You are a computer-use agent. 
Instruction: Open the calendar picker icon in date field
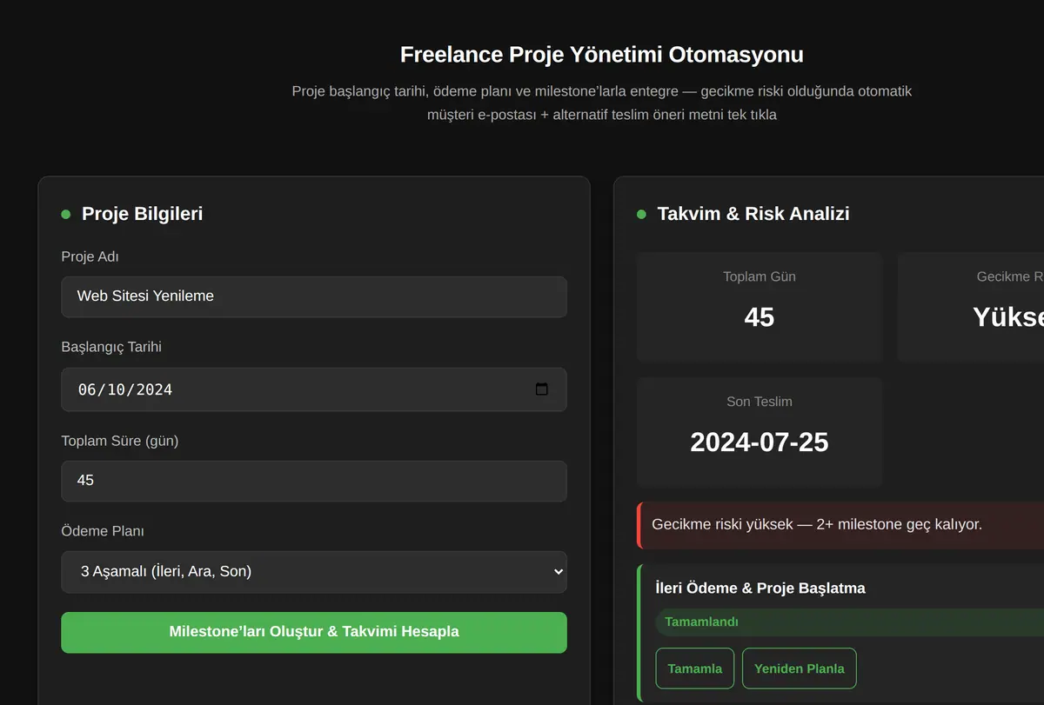tap(541, 389)
